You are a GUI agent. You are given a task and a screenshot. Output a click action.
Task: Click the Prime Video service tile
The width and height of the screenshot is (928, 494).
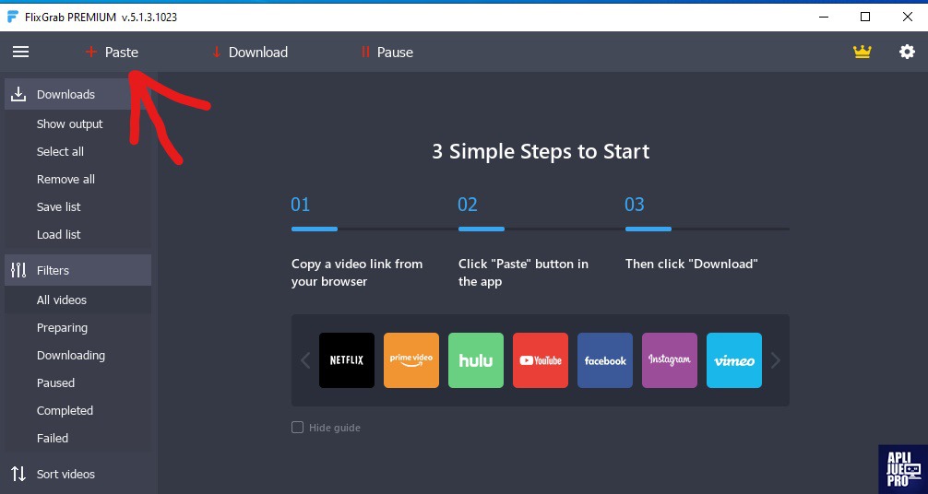tap(411, 360)
